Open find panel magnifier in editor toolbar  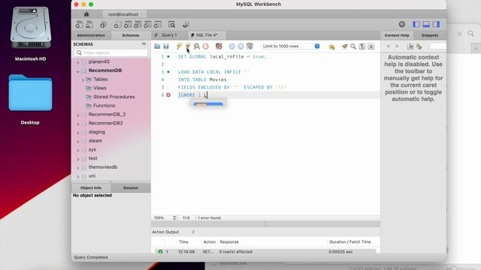point(353,46)
